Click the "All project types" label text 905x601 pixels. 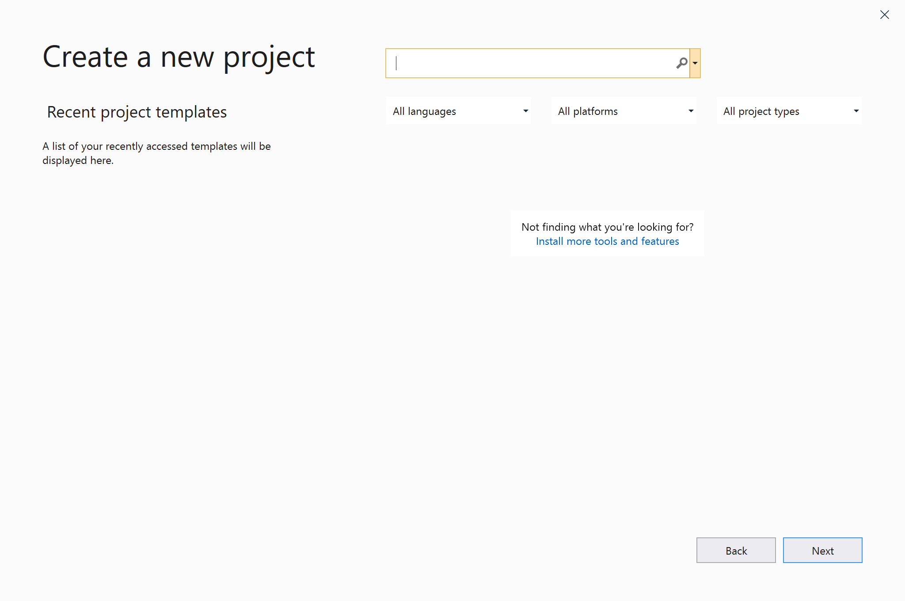[761, 111]
